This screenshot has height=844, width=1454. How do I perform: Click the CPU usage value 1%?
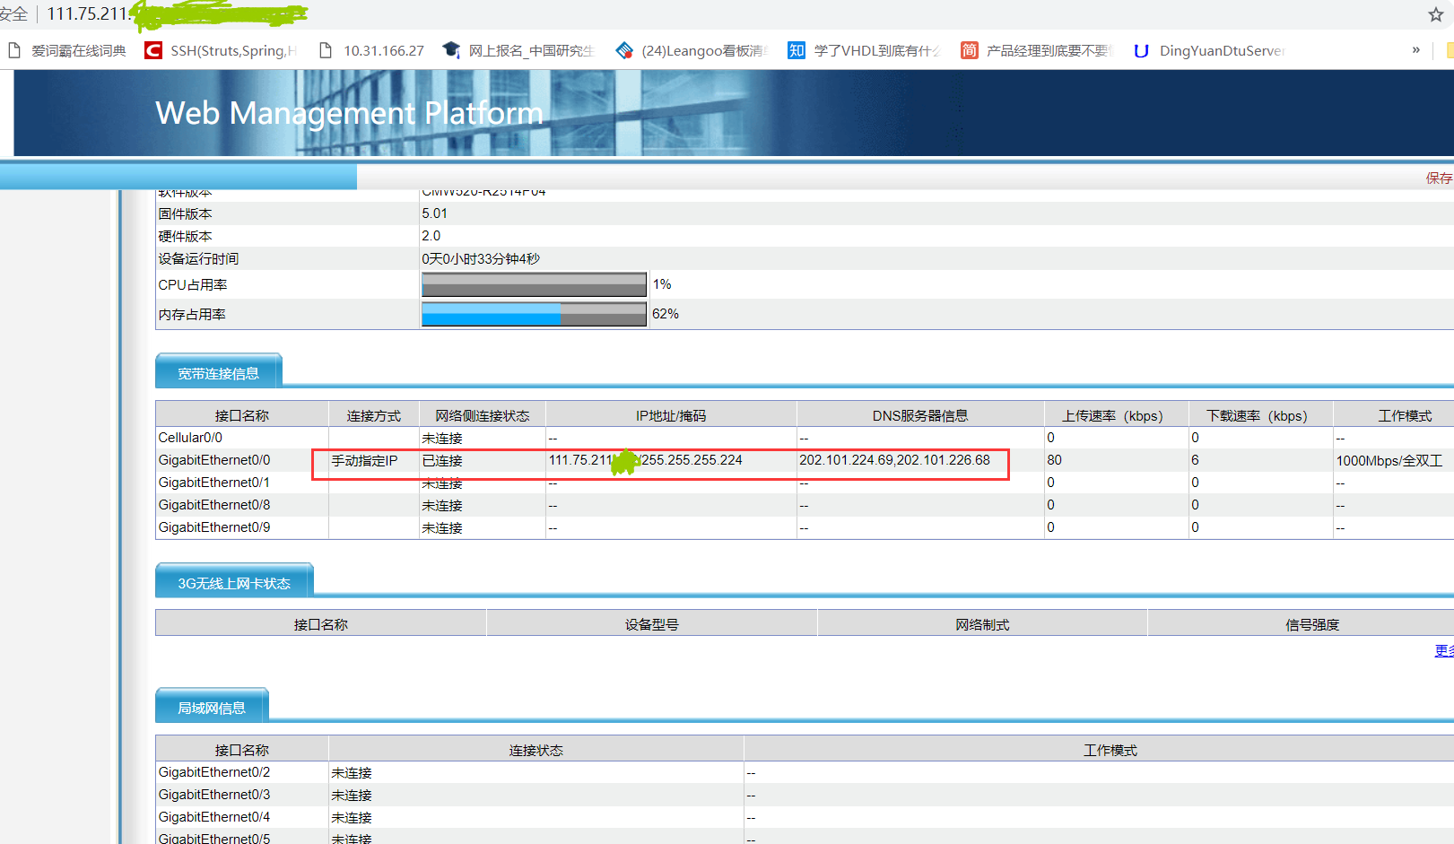coord(662,284)
